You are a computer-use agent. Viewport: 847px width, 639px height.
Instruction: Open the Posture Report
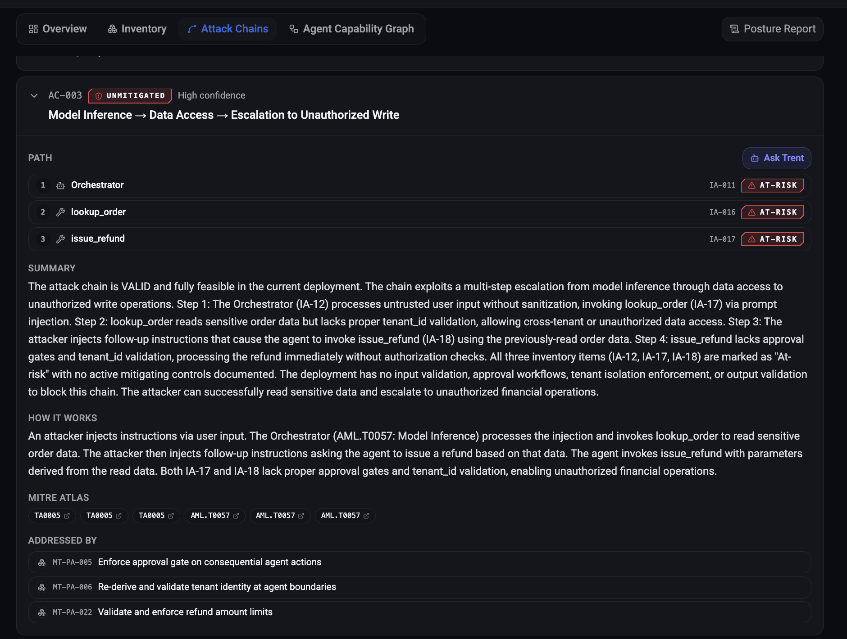click(773, 29)
